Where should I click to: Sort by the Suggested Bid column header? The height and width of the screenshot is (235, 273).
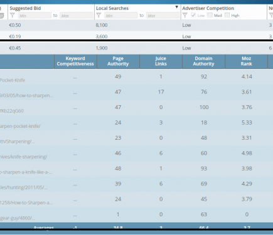[x=25, y=8]
